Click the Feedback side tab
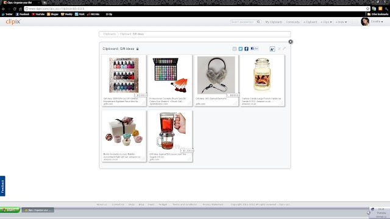The image size is (390, 219). pyautogui.click(x=2, y=186)
